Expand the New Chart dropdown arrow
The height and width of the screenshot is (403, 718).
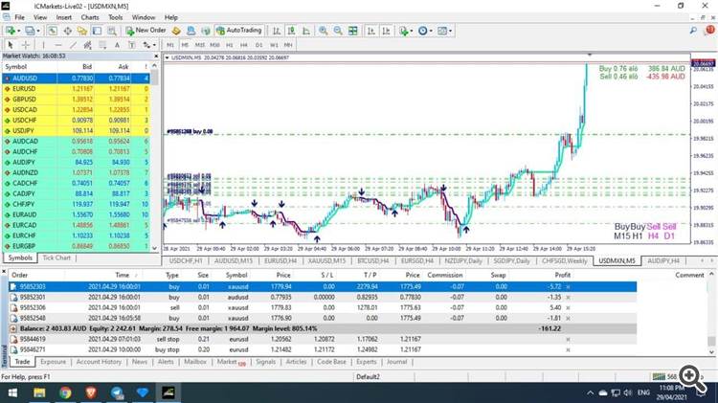18,31
